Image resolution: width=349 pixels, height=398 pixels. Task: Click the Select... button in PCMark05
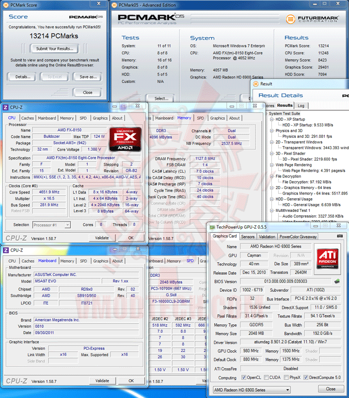click(x=161, y=98)
